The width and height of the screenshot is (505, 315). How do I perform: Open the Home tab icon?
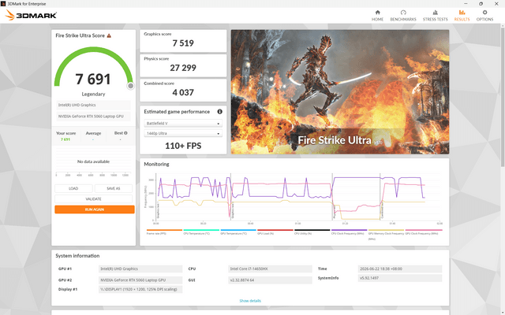377,13
